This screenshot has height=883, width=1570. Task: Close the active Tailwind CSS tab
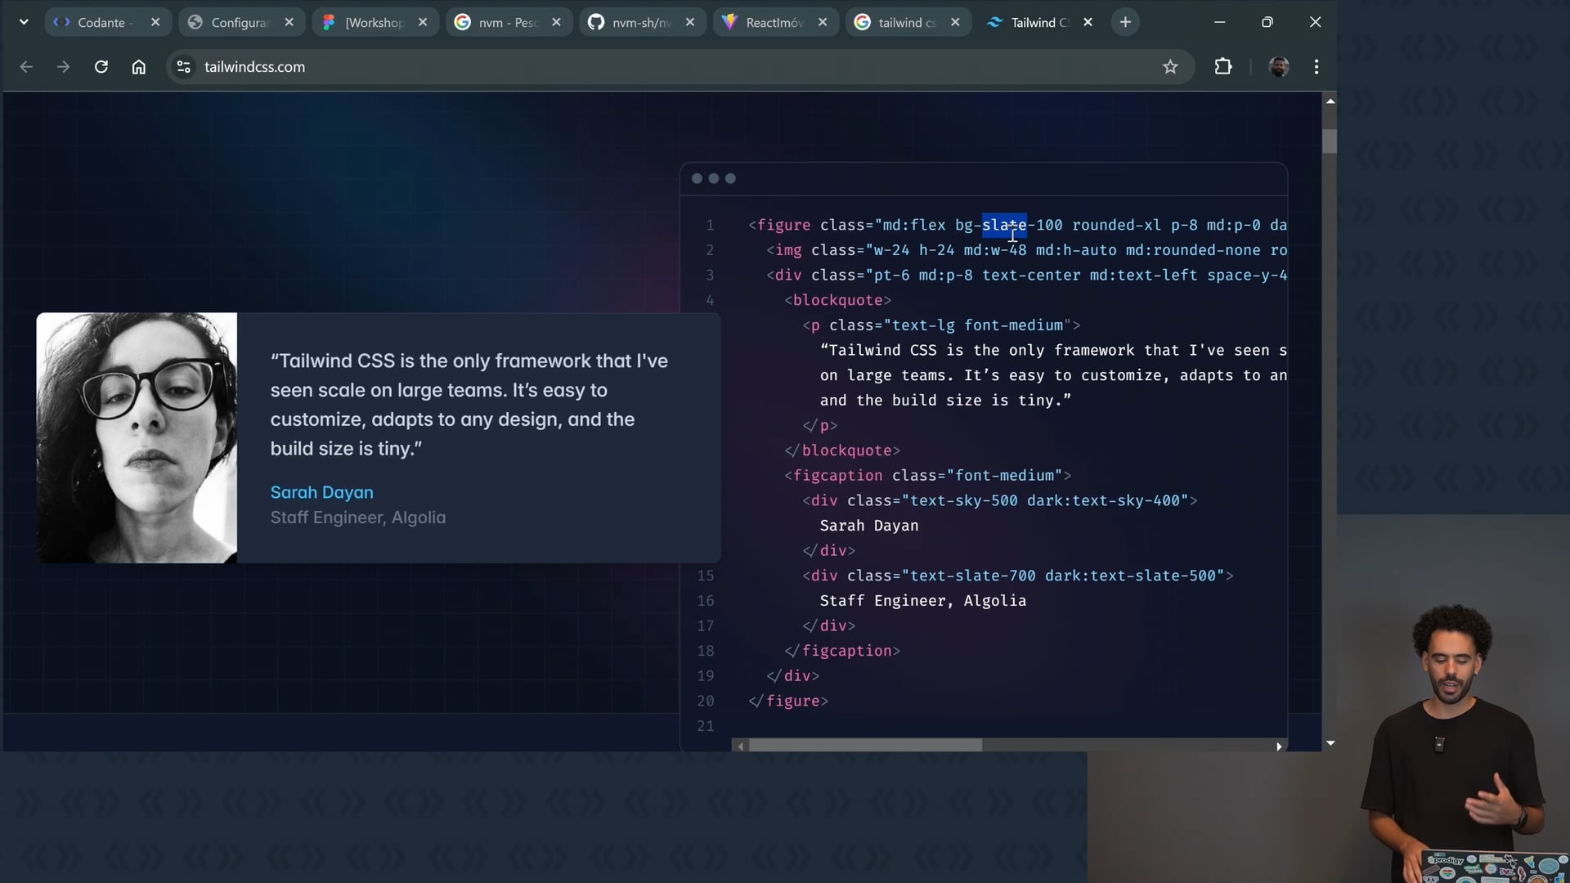(x=1088, y=22)
